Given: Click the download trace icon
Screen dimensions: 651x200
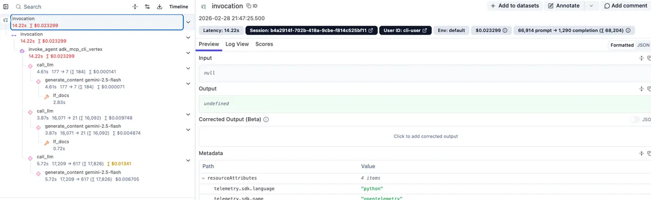Looking at the screenshot, I should [x=160, y=7].
